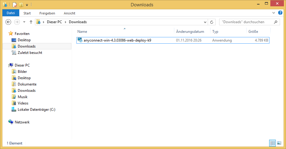
Task: Click the Dieser PC computer icon
Action: coord(11,65)
